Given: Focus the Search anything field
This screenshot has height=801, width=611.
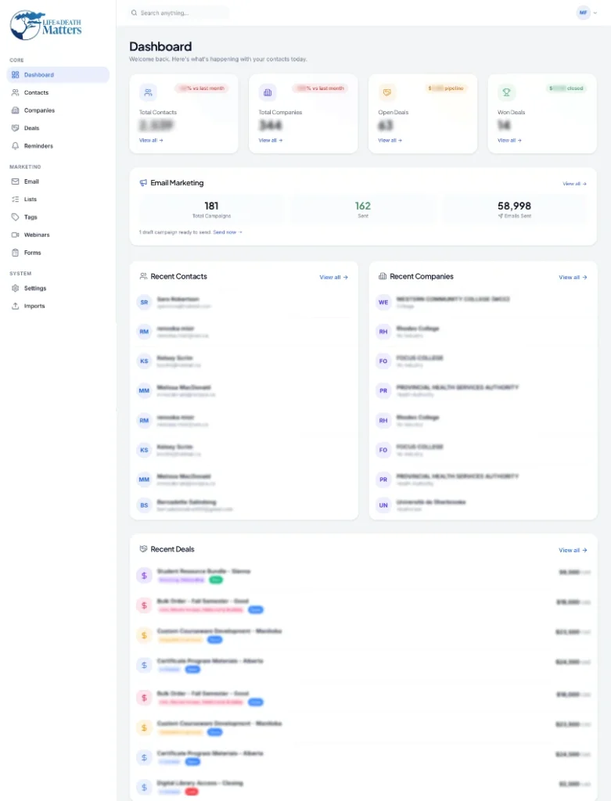Looking at the screenshot, I should click(x=178, y=13).
